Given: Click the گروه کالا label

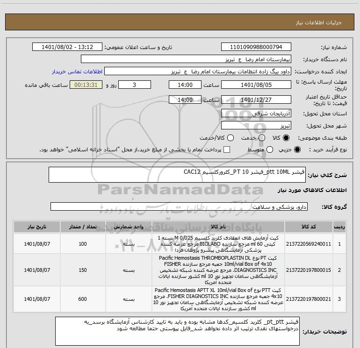Looking at the screenshot, I should click(334, 206).
